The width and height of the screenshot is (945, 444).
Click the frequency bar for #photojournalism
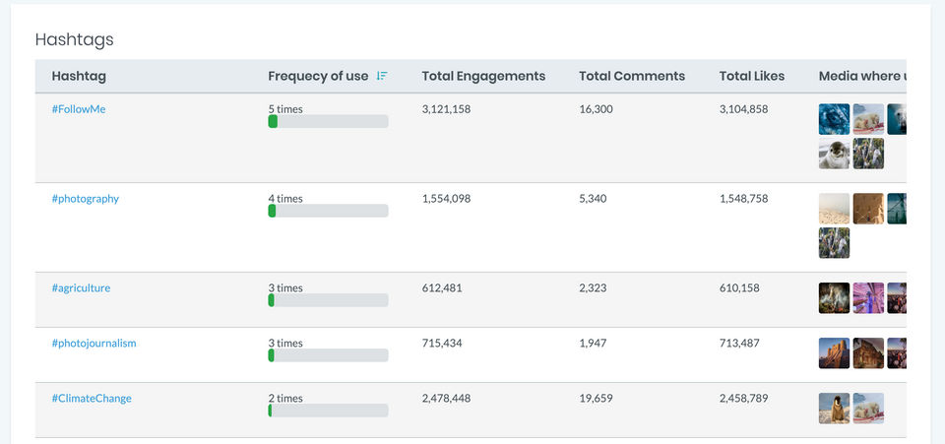tap(328, 355)
